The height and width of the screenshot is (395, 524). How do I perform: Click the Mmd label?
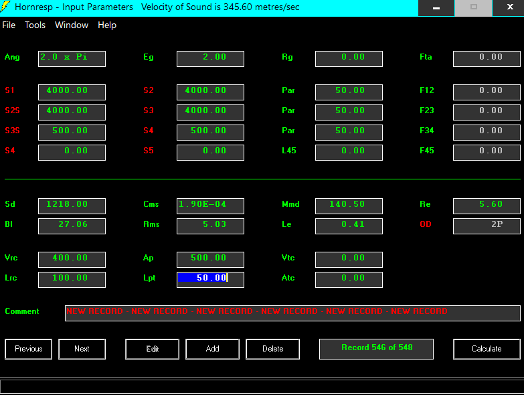tap(290, 204)
